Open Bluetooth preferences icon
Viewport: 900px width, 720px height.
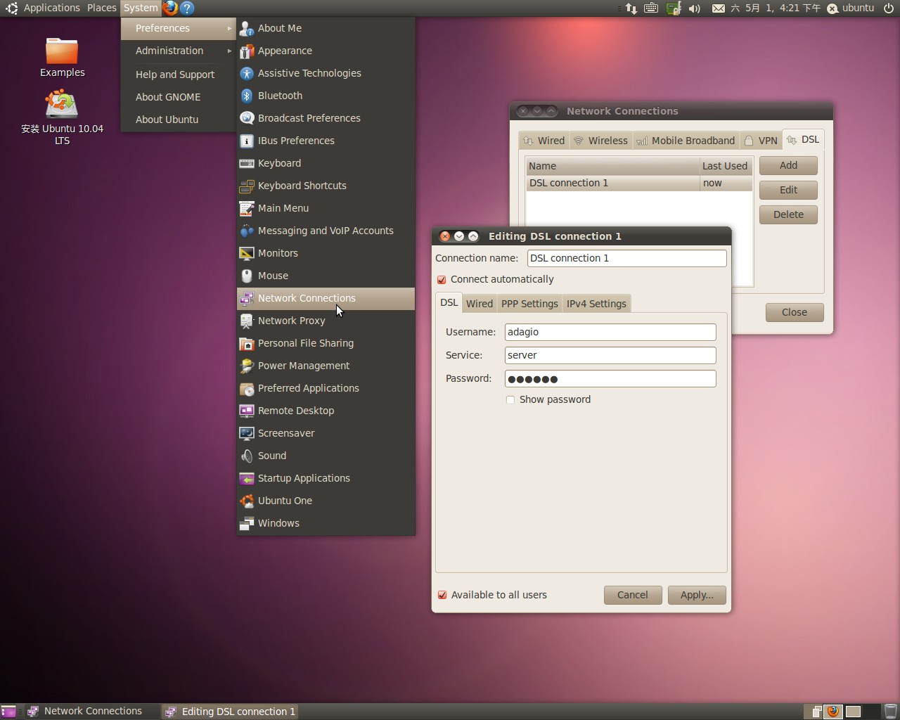pyautogui.click(x=247, y=96)
